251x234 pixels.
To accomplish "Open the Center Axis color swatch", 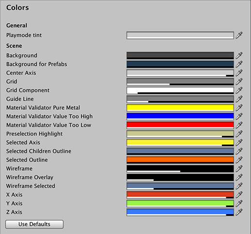I will point(180,73).
